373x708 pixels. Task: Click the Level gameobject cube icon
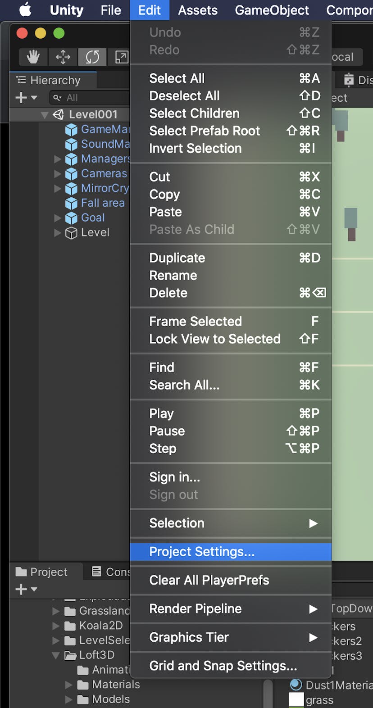[71, 233]
